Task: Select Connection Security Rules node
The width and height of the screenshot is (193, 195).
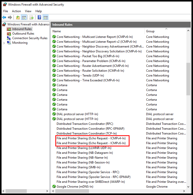Action: pos(30,38)
